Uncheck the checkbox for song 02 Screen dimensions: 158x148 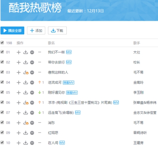point(2,62)
